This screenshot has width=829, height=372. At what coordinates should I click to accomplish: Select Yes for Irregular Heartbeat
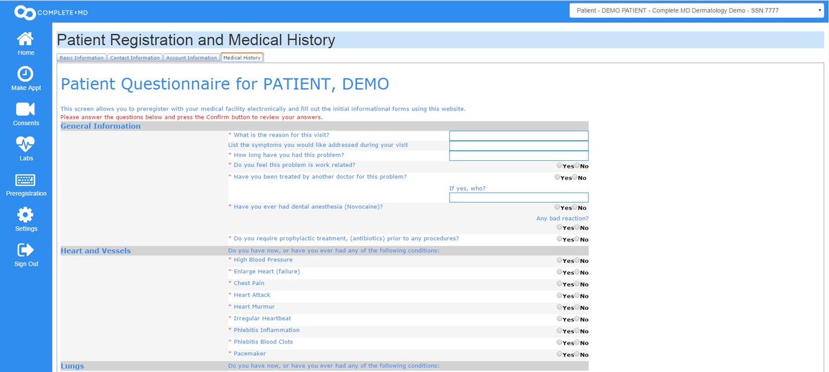click(560, 319)
